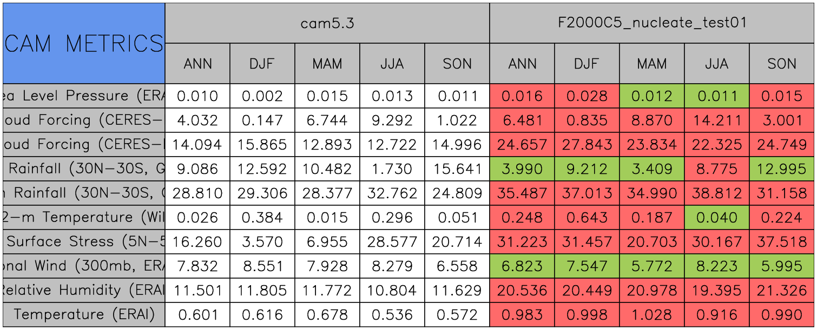Select the cam5.3 column group header

327,23
